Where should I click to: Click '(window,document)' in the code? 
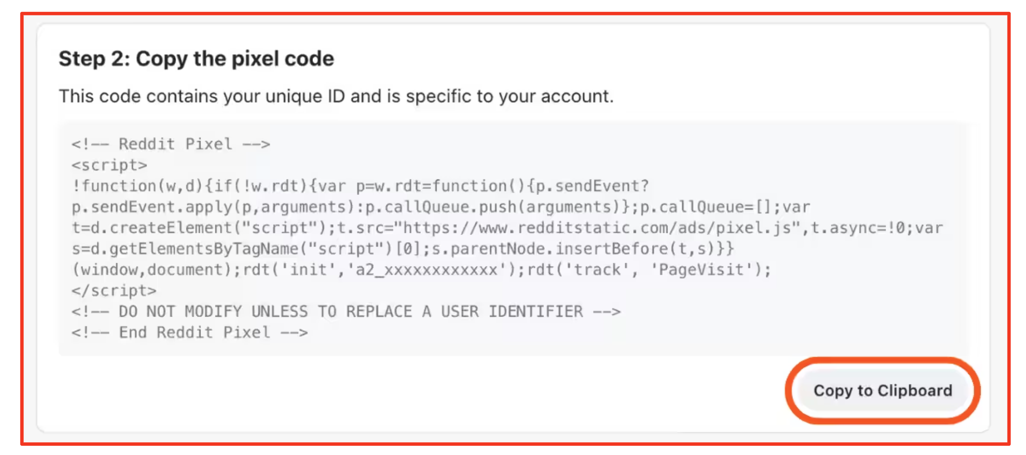(152, 270)
